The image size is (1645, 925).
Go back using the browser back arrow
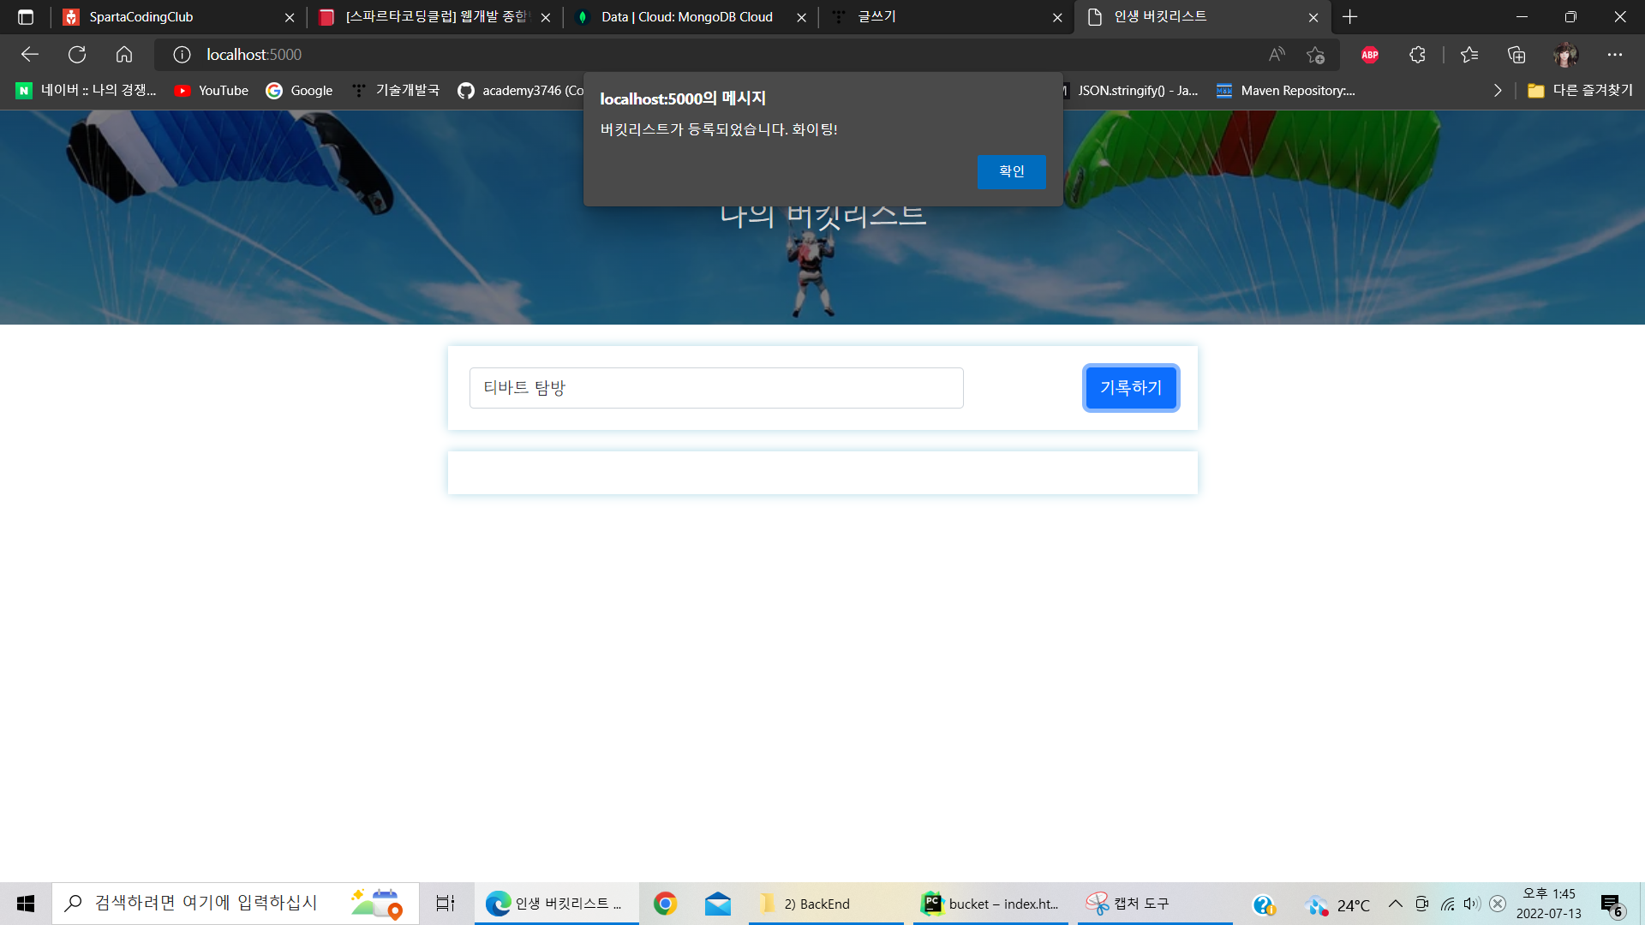click(30, 55)
